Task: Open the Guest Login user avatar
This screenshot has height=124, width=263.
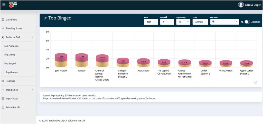Action: [241, 5]
